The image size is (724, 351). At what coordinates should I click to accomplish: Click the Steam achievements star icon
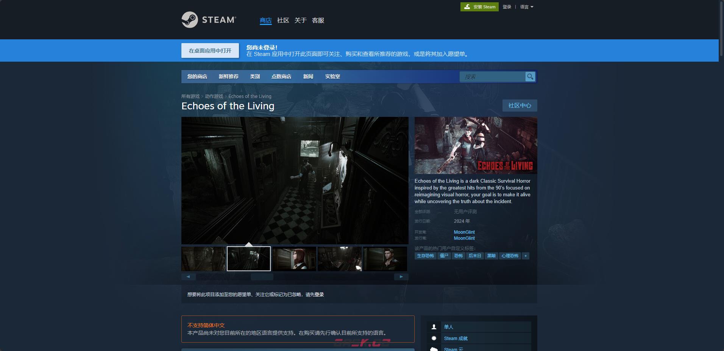click(x=434, y=338)
